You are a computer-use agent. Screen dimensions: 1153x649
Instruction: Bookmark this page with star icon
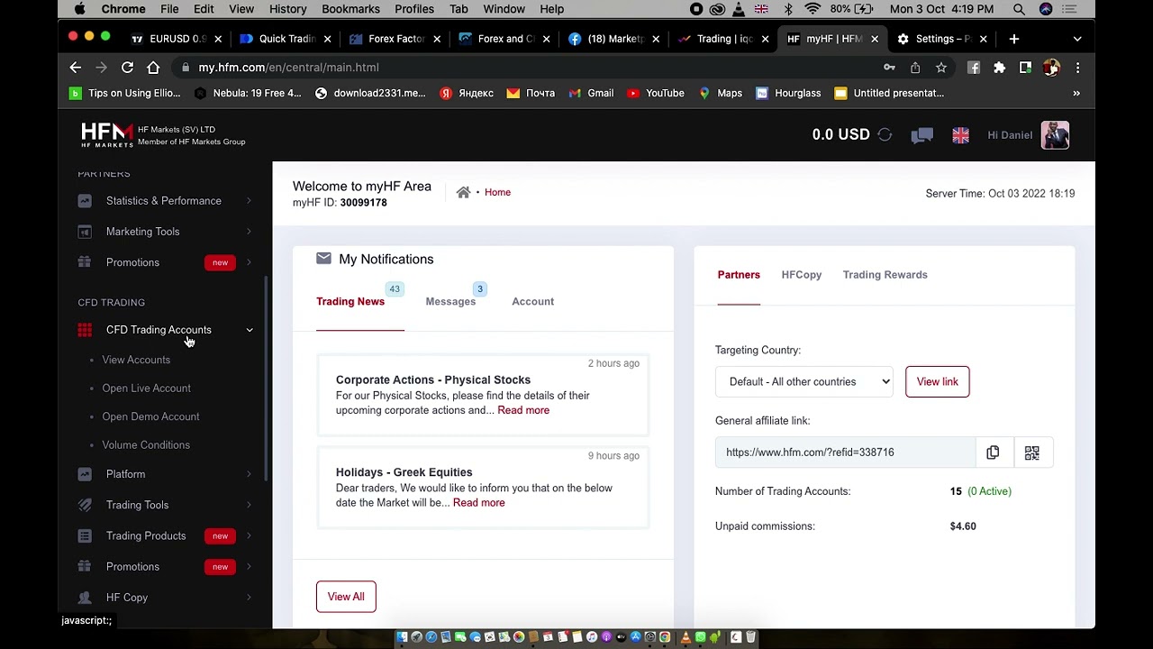[x=940, y=68]
